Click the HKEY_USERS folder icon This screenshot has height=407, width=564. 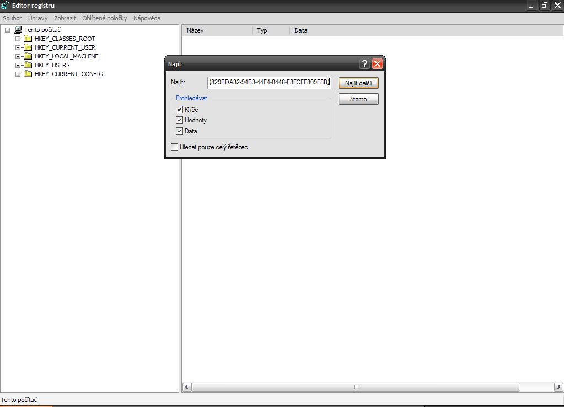tap(28, 65)
